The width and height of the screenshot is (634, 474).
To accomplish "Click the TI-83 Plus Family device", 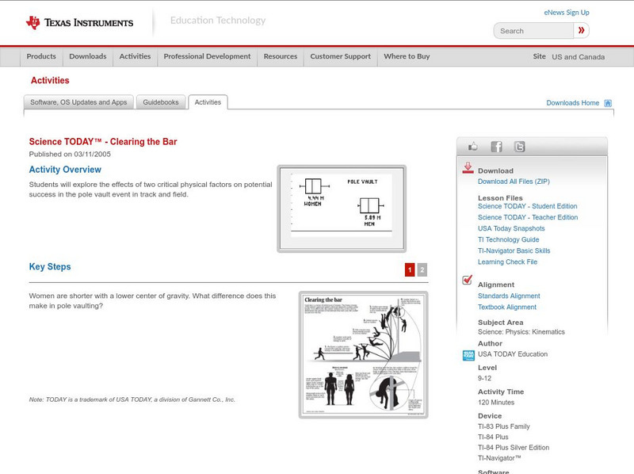I will click(504, 426).
